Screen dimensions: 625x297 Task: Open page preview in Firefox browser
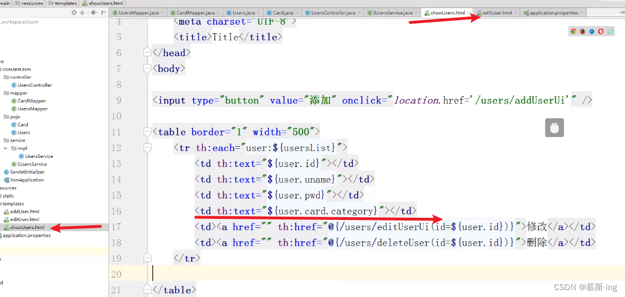click(x=583, y=31)
